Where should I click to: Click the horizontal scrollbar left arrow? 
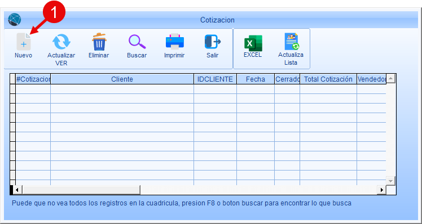click(x=17, y=190)
